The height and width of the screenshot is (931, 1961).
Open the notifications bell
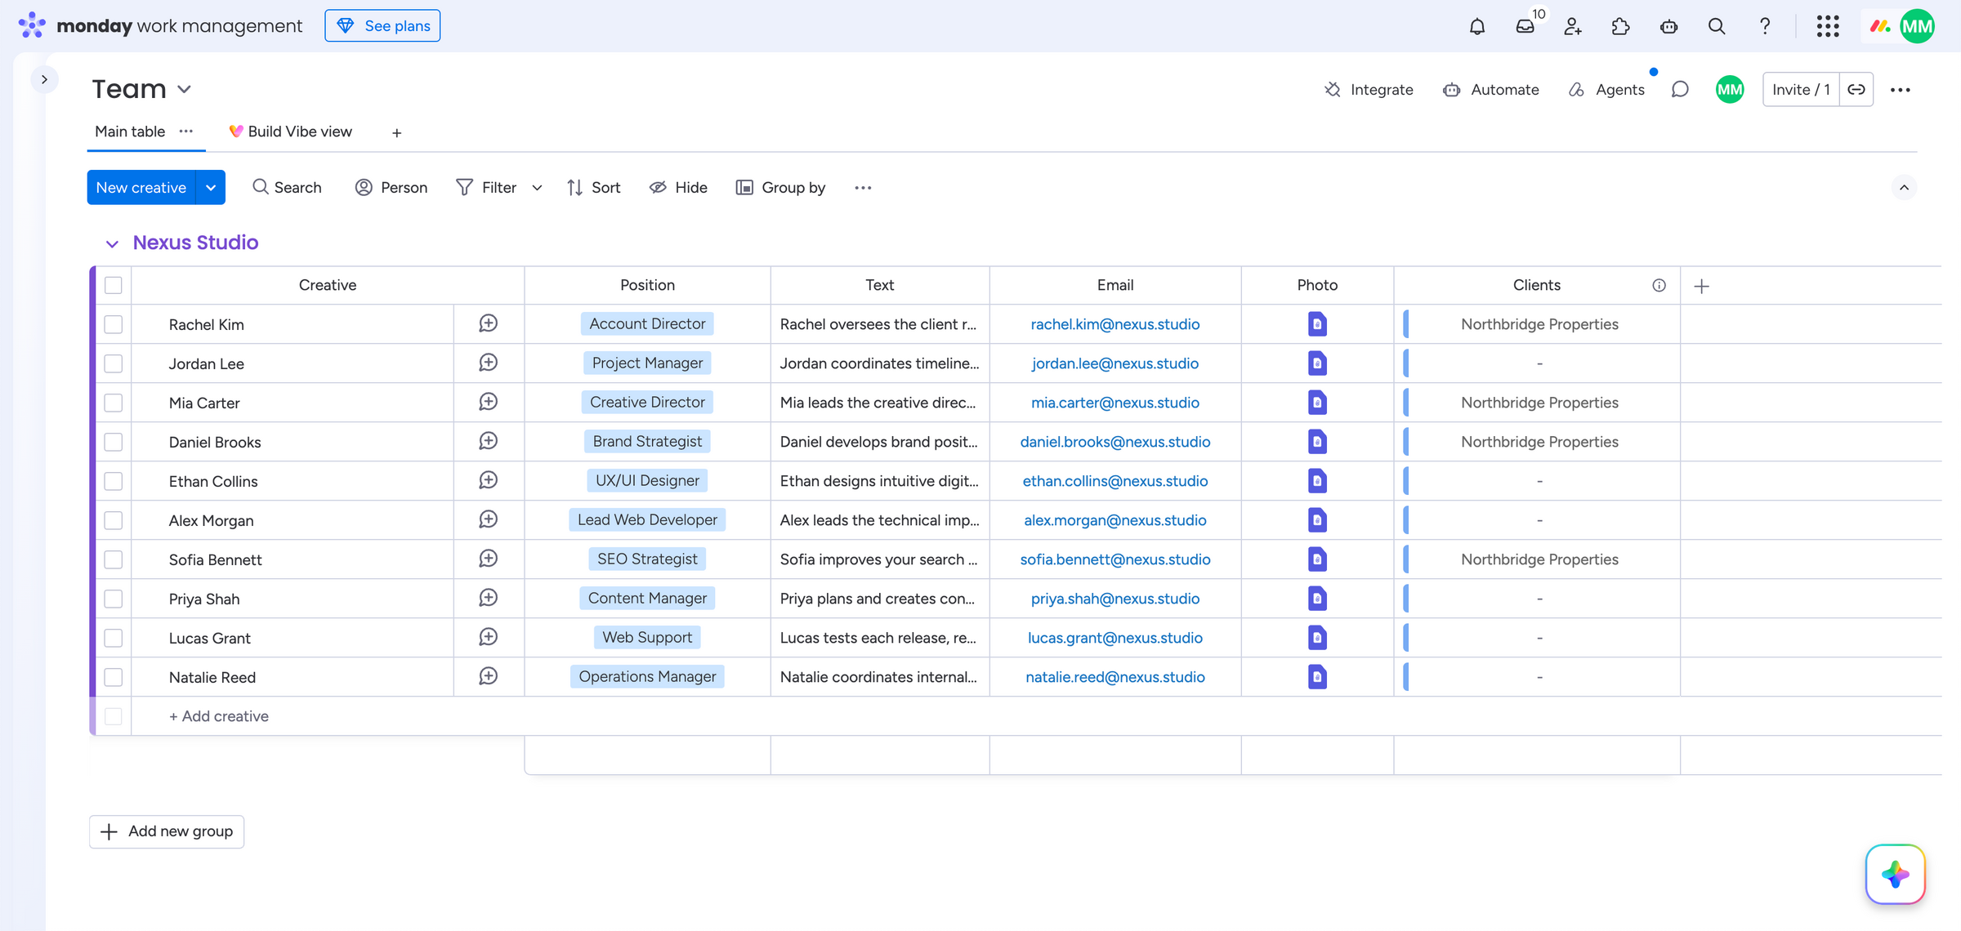point(1476,26)
